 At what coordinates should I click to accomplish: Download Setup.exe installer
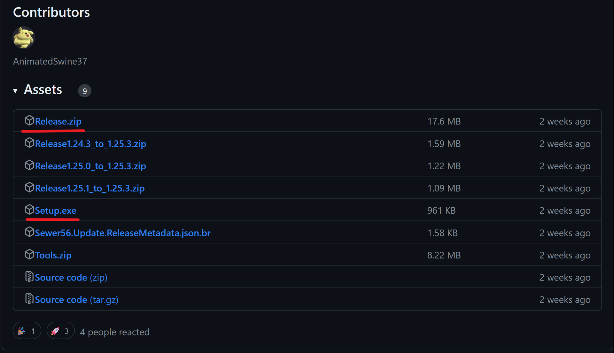click(56, 211)
